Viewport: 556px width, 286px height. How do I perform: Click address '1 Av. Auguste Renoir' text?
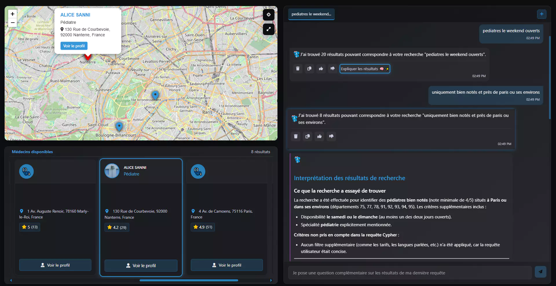[x=54, y=214]
